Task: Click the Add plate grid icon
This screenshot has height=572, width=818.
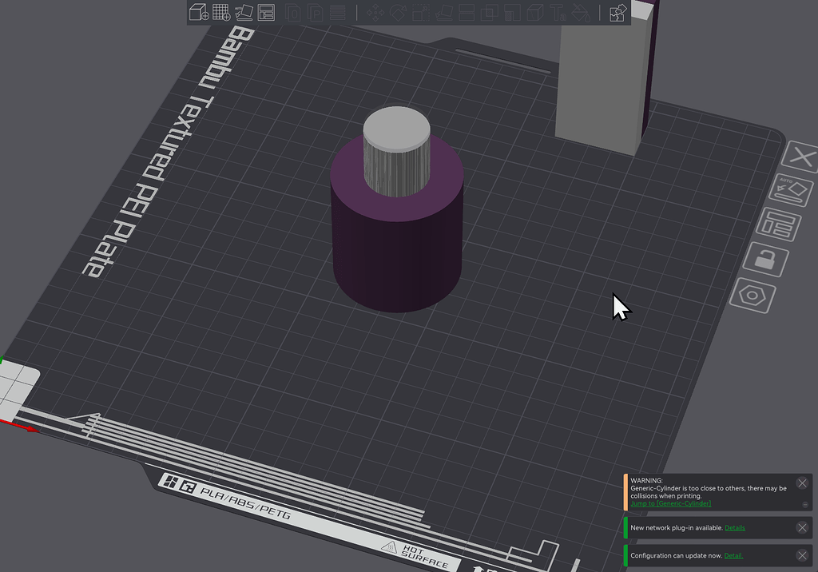Action: pos(221,12)
